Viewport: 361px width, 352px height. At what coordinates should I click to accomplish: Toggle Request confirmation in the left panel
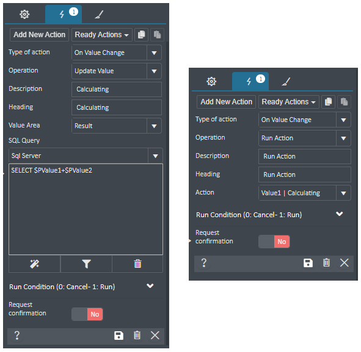click(x=87, y=314)
